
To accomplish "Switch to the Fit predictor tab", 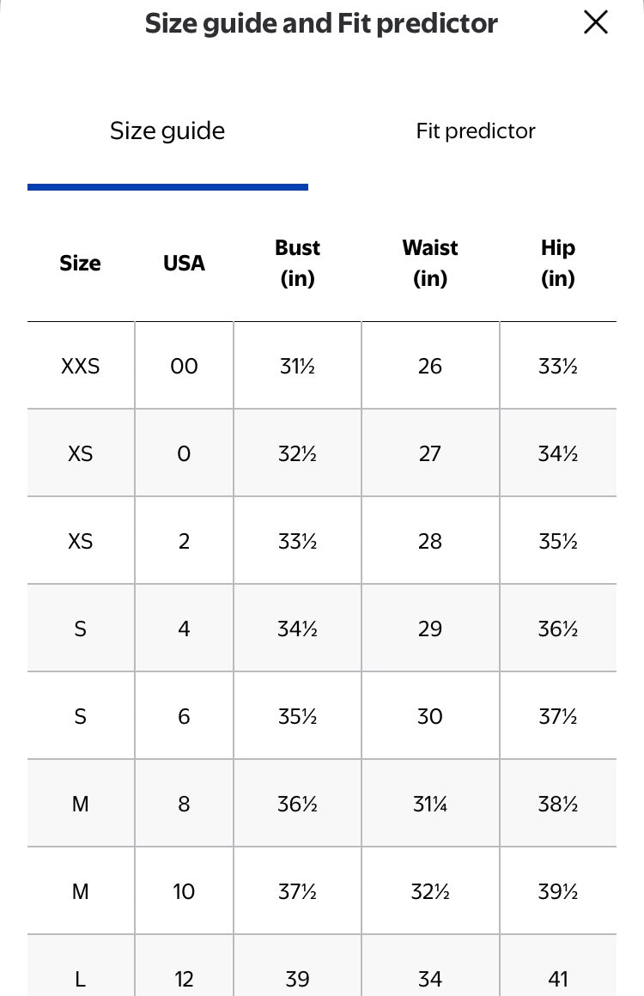I will 476,131.
